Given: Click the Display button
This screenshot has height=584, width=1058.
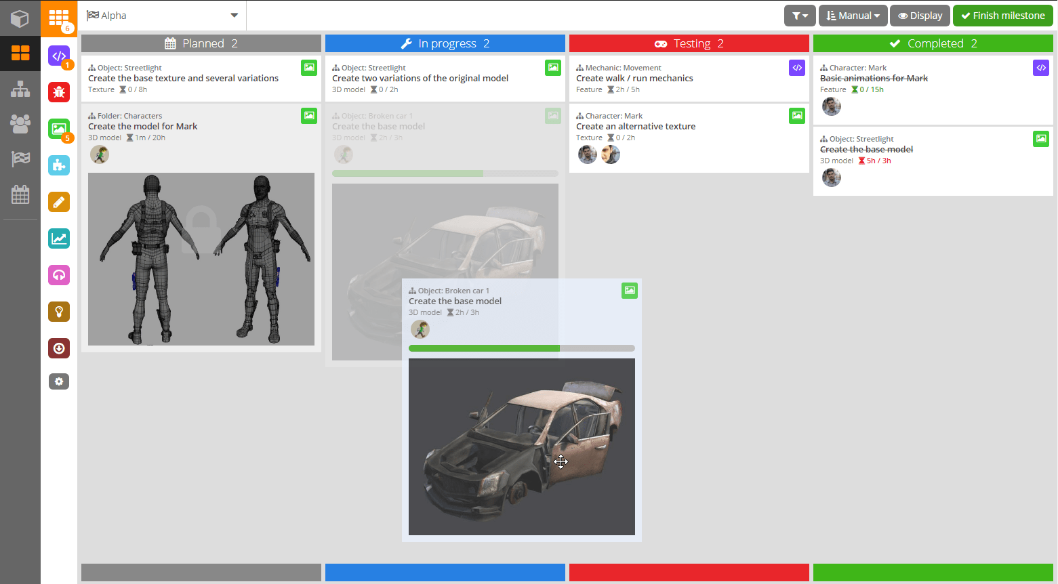Looking at the screenshot, I should (920, 16).
